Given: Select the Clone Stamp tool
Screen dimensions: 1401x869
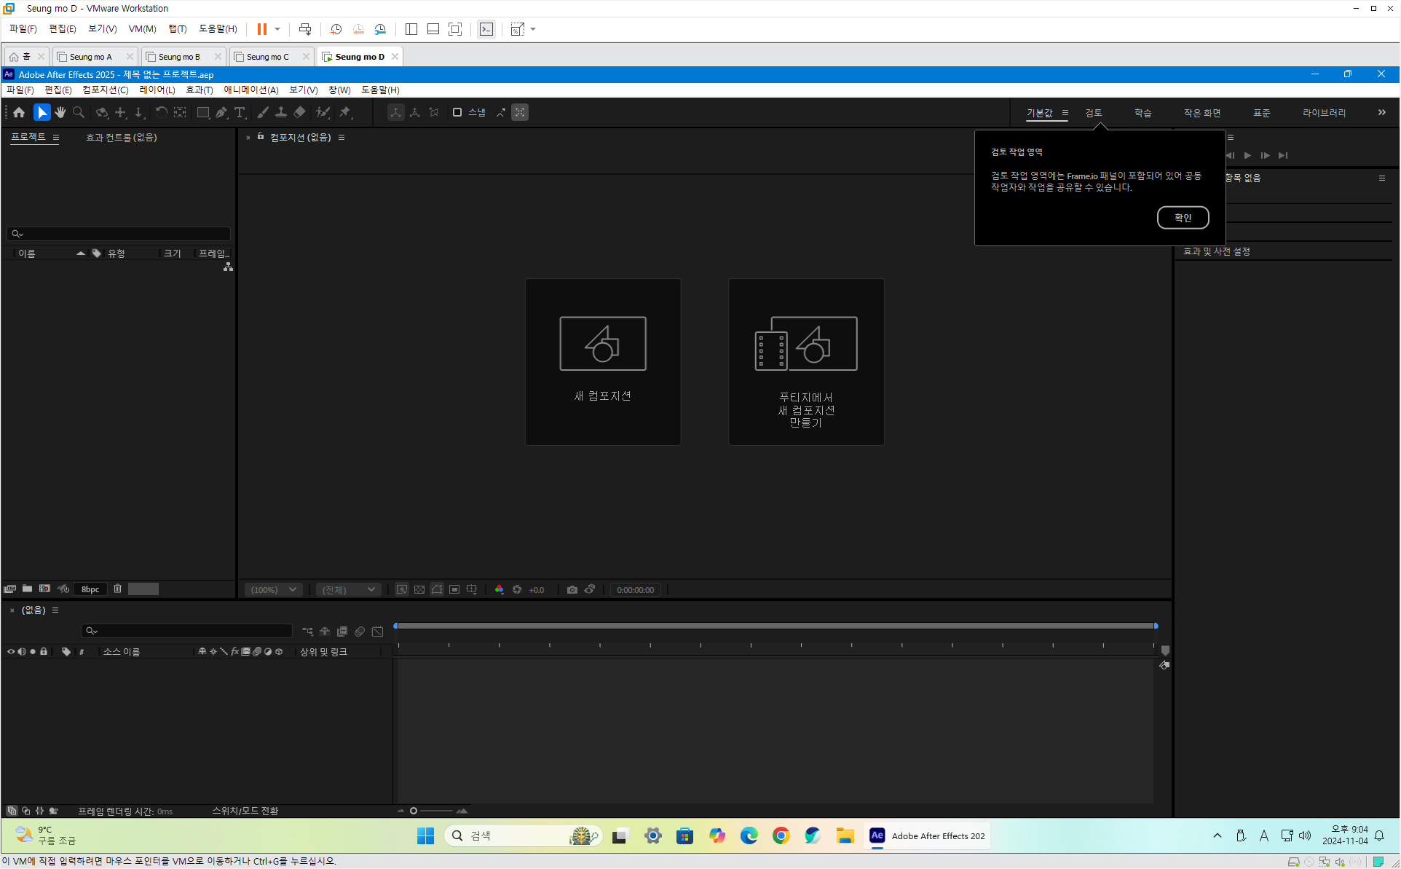Looking at the screenshot, I should point(280,112).
